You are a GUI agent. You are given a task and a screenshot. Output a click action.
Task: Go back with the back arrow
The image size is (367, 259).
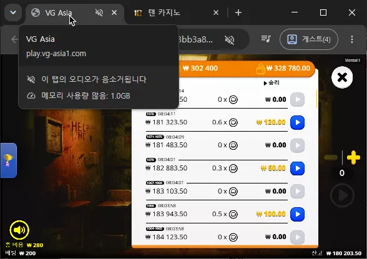(14, 39)
